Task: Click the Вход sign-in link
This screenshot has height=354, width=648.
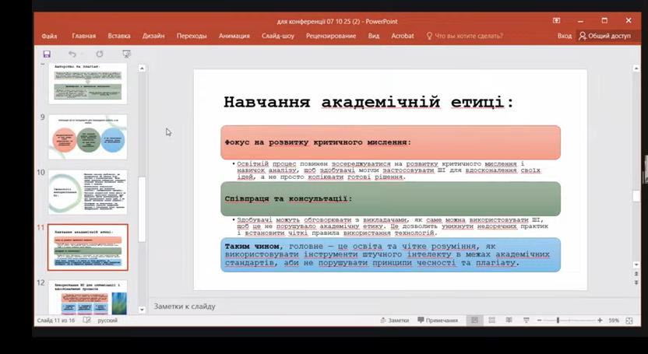Action: (564, 36)
